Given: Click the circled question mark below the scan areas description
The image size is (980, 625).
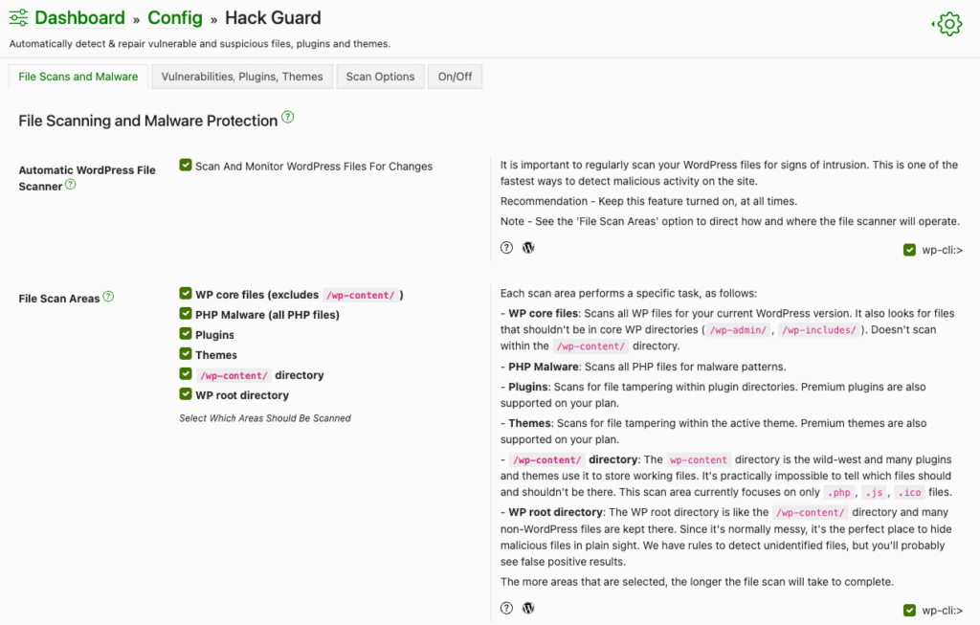Looking at the screenshot, I should [x=506, y=608].
